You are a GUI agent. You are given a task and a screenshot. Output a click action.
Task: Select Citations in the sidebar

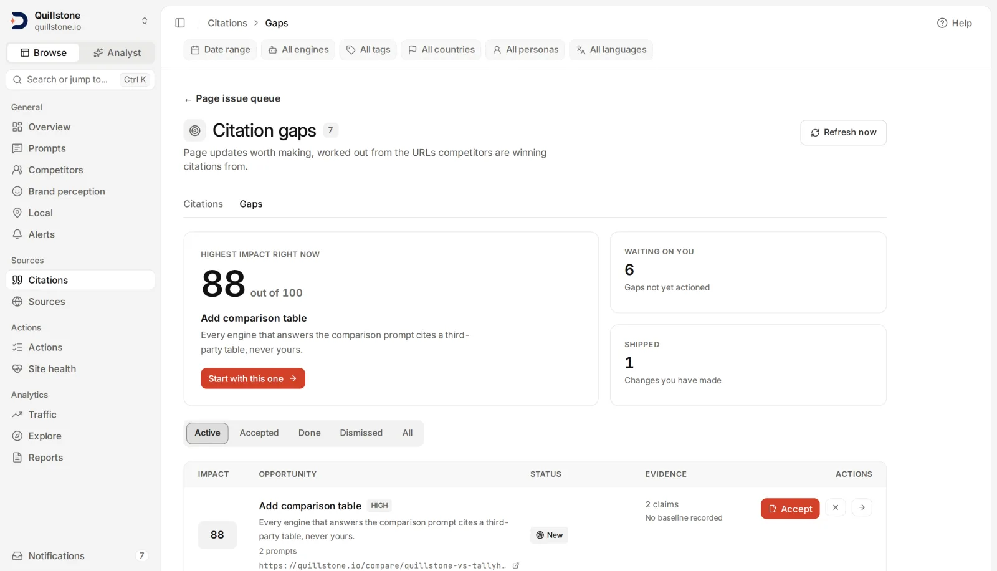pos(80,281)
